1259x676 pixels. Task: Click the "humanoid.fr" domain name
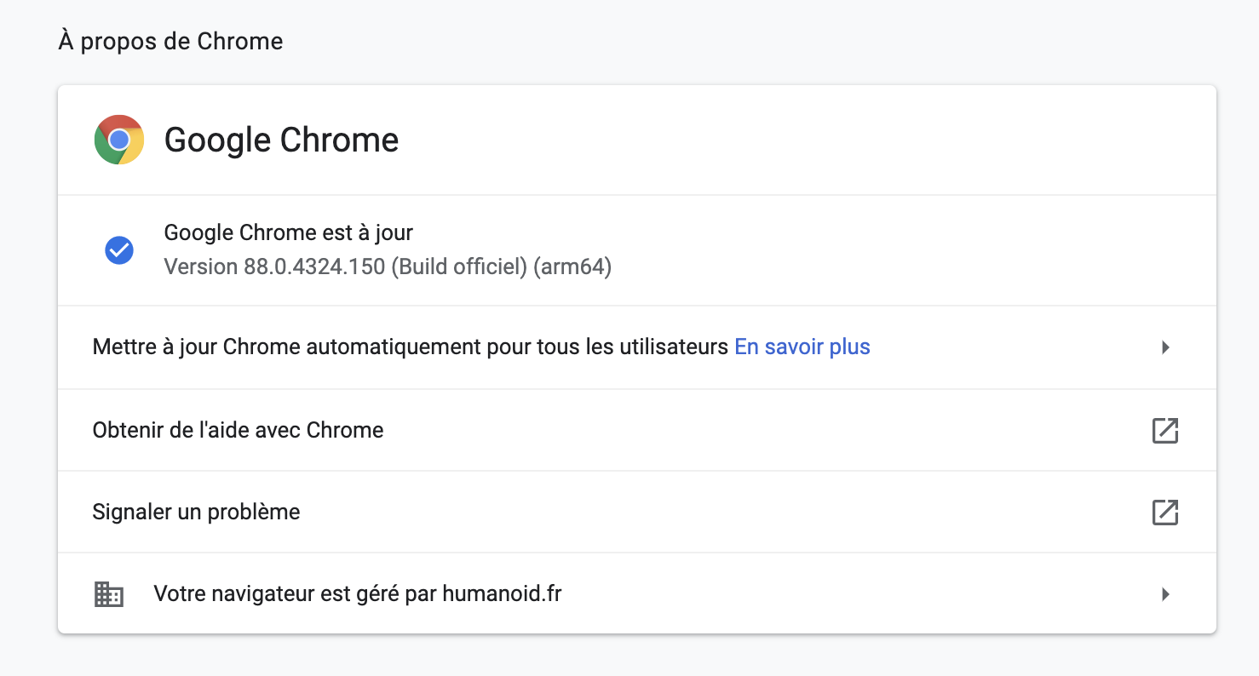[502, 594]
